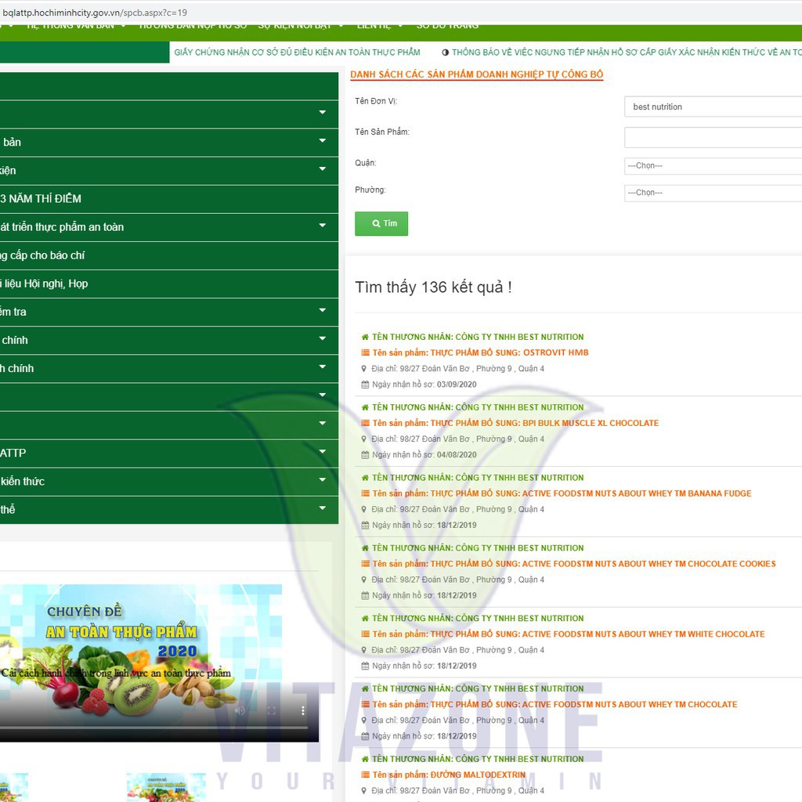
Task: Click the scrolling food safety certificate notice link
Action: click(x=297, y=52)
